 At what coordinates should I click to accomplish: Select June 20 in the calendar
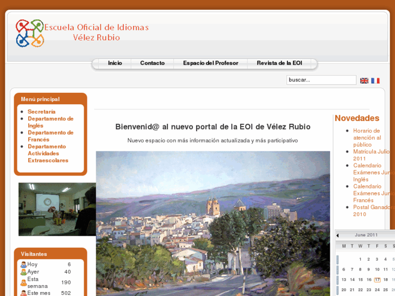coord(344,290)
